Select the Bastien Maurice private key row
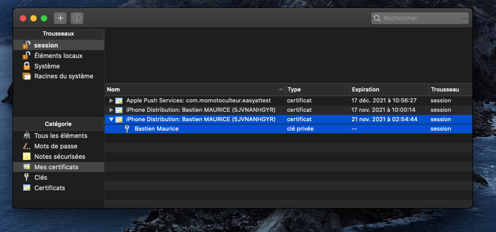 156,129
